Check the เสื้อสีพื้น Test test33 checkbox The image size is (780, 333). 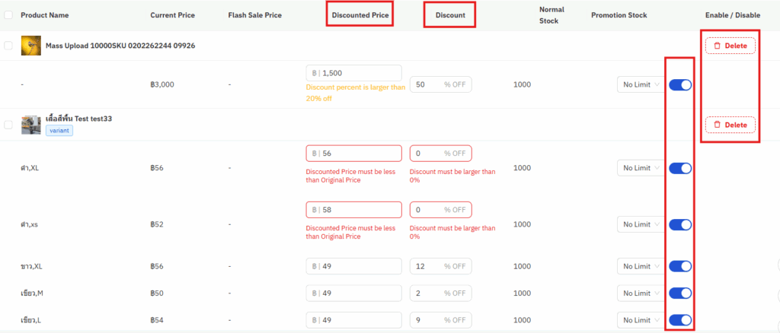[8, 124]
